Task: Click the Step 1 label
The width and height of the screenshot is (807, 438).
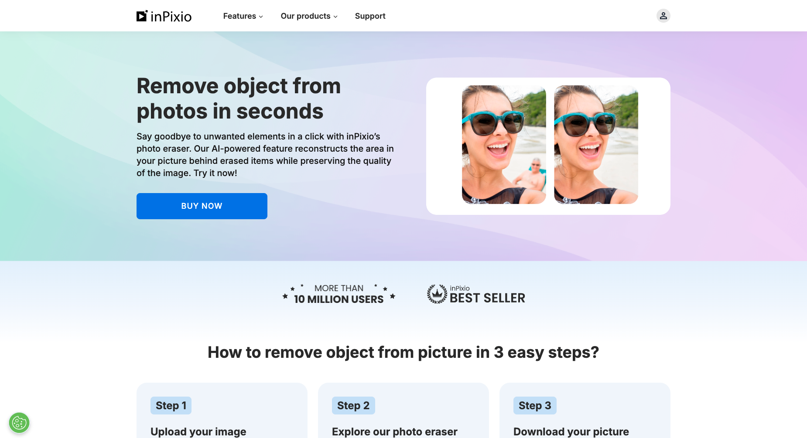Action: 171,406
